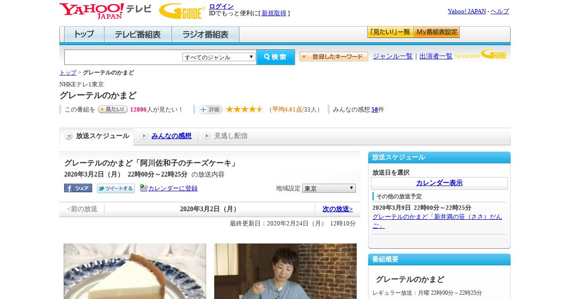This screenshot has width=570, height=299.
Task: Open the cheesecake photo thumbnail
Action: click(x=135, y=271)
